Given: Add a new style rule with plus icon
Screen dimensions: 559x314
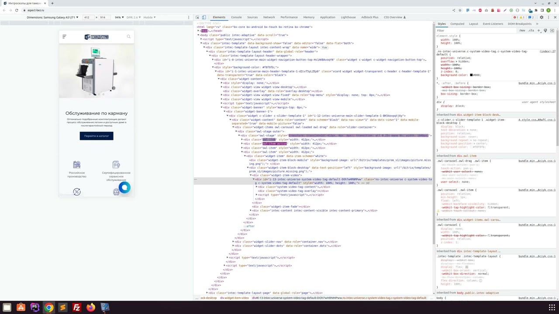Looking at the screenshot, I should (538, 31).
